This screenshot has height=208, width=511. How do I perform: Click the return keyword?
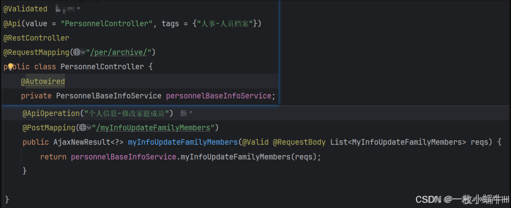tap(53, 157)
